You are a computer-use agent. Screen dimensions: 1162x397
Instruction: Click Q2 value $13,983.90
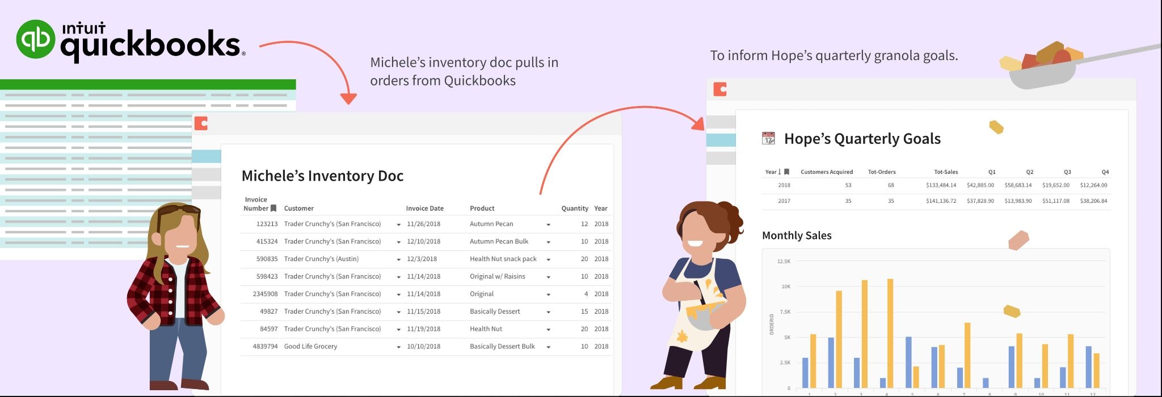(x=1018, y=201)
